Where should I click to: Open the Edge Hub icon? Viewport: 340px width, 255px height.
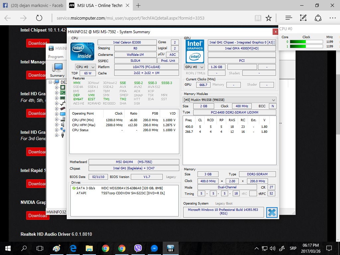(x=289, y=18)
